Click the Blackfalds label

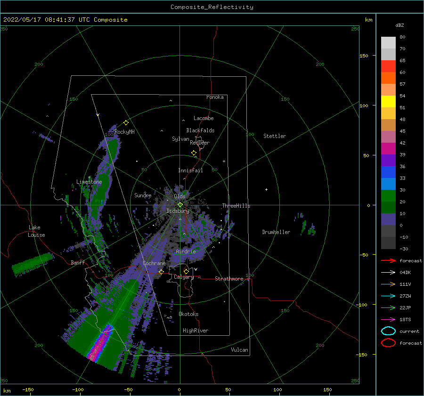[200, 130]
